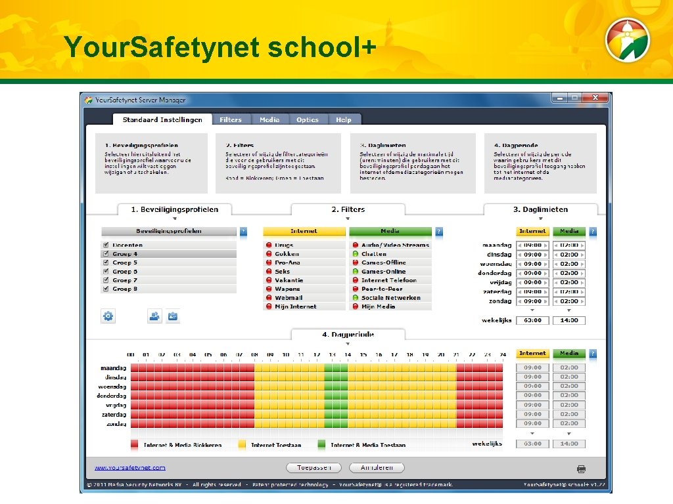This screenshot has height=504, width=673.
Task: Click the green 13:00 block on maandag
Action: click(x=336, y=367)
